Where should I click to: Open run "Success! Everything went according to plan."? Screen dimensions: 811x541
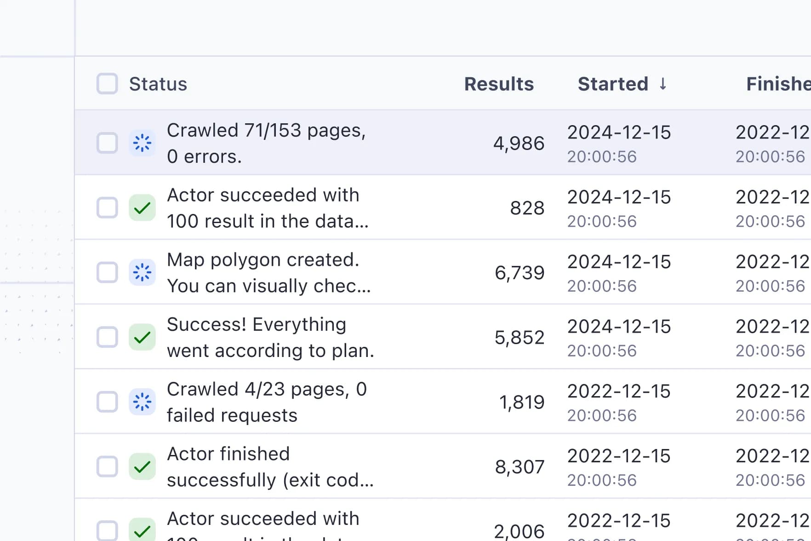pyautogui.click(x=270, y=337)
